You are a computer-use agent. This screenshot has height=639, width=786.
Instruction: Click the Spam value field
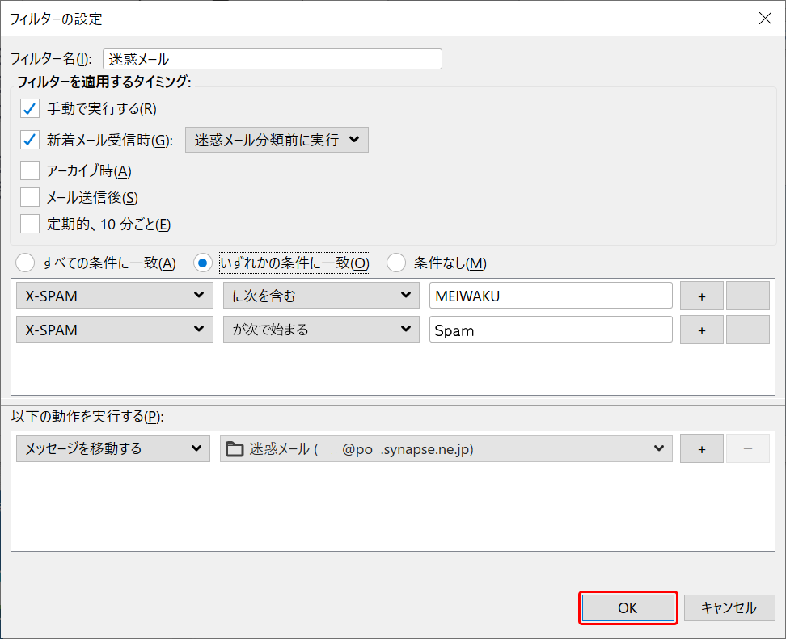[551, 330]
